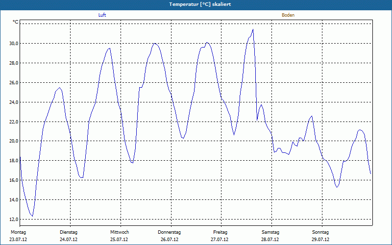Click the date 28.07.12
The width and height of the screenshot is (392, 245).
[x=270, y=240]
